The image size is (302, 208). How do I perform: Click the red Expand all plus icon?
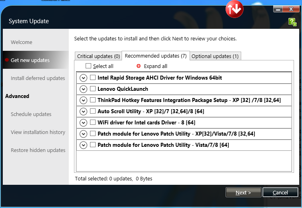point(138,66)
